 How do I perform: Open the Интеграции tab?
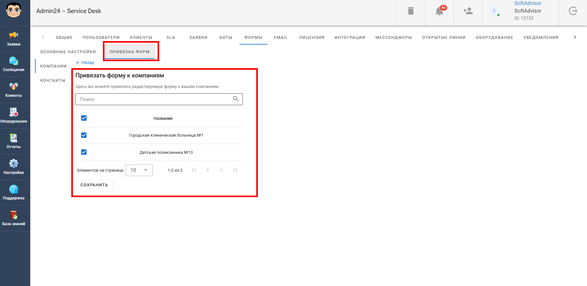click(x=350, y=38)
